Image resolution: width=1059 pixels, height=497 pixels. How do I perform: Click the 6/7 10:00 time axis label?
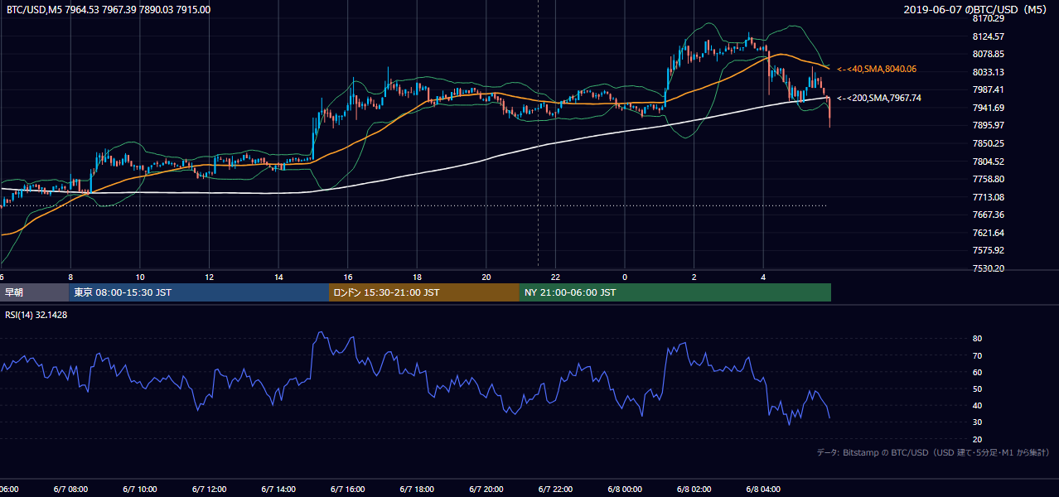pyautogui.click(x=139, y=490)
